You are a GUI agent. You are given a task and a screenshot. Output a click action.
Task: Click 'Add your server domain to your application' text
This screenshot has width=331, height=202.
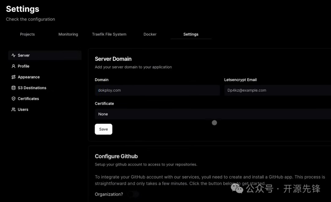click(x=133, y=67)
